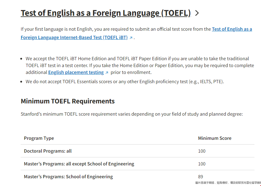261x186 pixels.
Task: Select the Master's Programs except Engineering row label
Action: click(79, 164)
